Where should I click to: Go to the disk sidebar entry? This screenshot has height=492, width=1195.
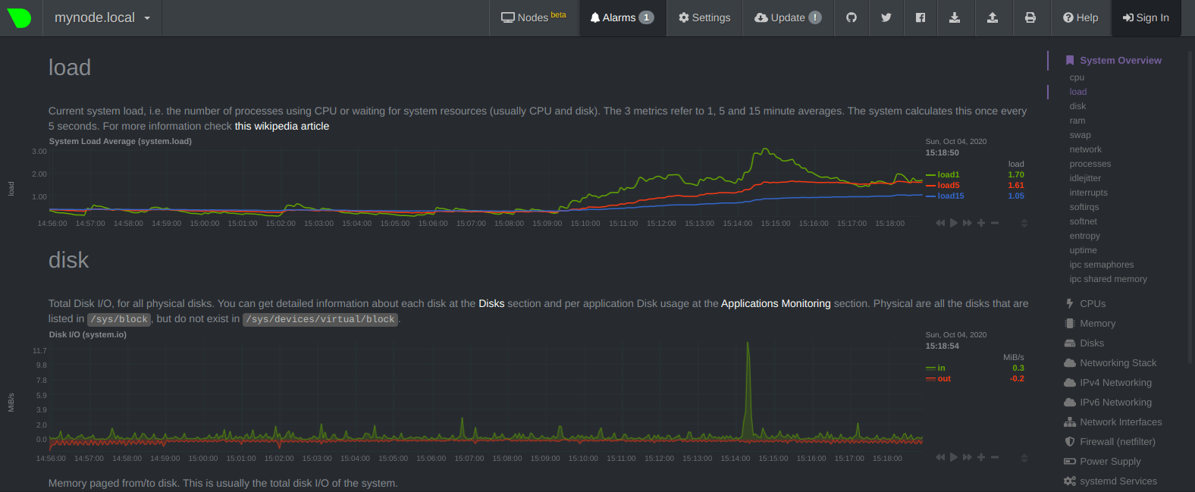[1077, 106]
